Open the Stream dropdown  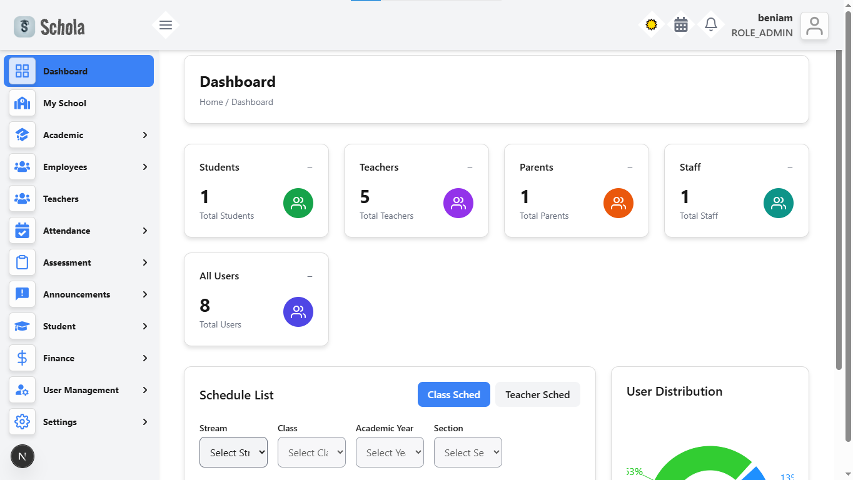[x=233, y=452]
